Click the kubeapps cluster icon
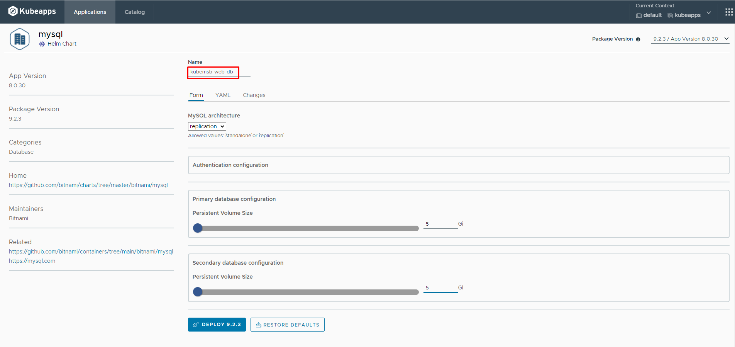735x347 pixels. [670, 15]
